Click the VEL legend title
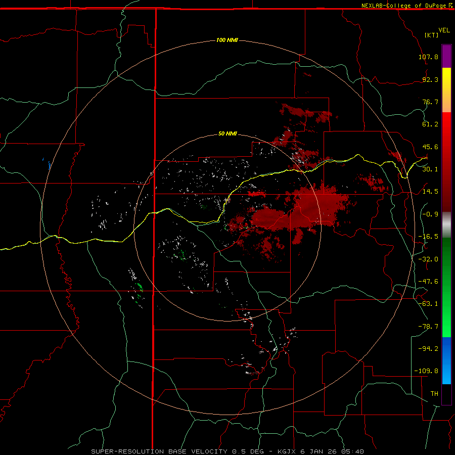Image resolution: width=455 pixels, height=455 pixels. coord(444,30)
